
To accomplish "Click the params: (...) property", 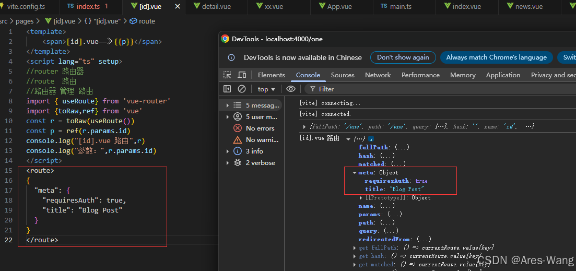I will pos(380,214).
